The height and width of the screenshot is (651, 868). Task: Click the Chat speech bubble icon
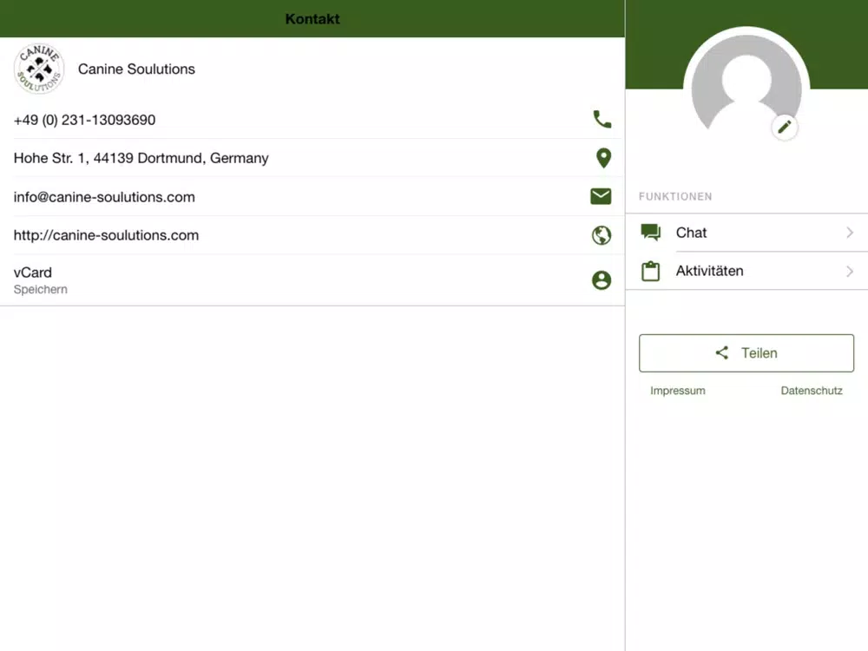pos(650,233)
